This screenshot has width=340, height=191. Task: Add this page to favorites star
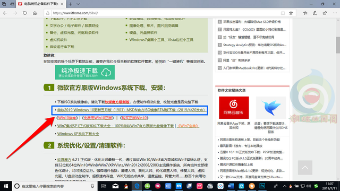coord(291,13)
